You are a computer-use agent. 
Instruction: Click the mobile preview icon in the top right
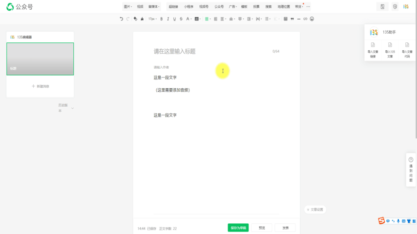coord(382,7)
